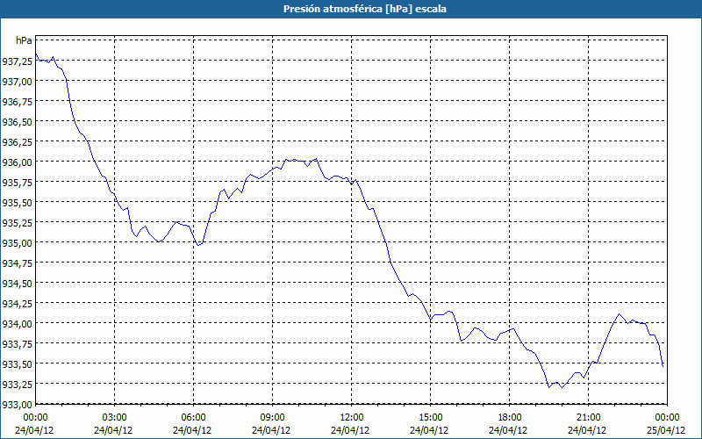Viewport: 702px width, 439px height.
Task: Click the title 'Presión atmosférica [hPa] escala'
Action: [365, 9]
